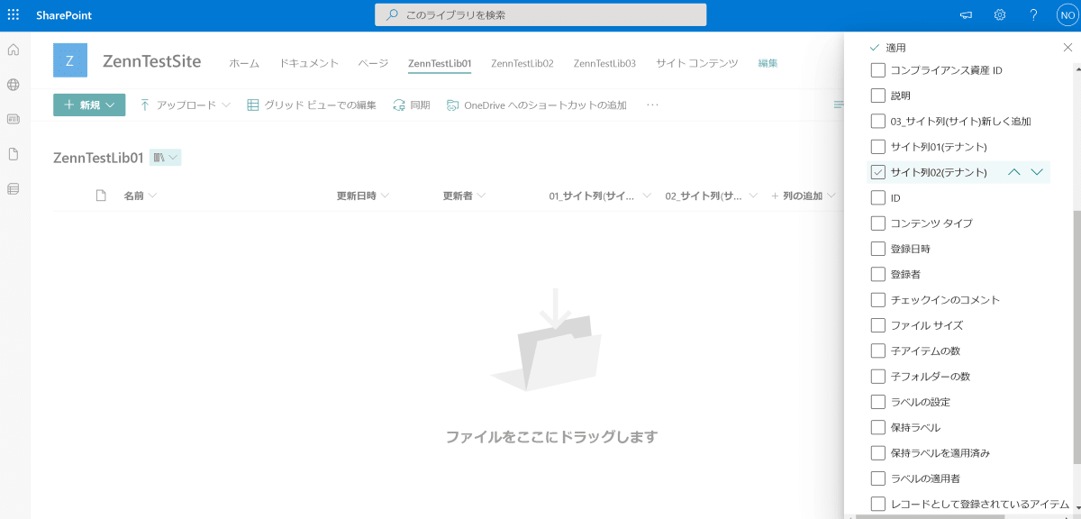Add shortcut to OneDrive
Image resolution: width=1081 pixels, height=519 pixels.
click(x=537, y=105)
